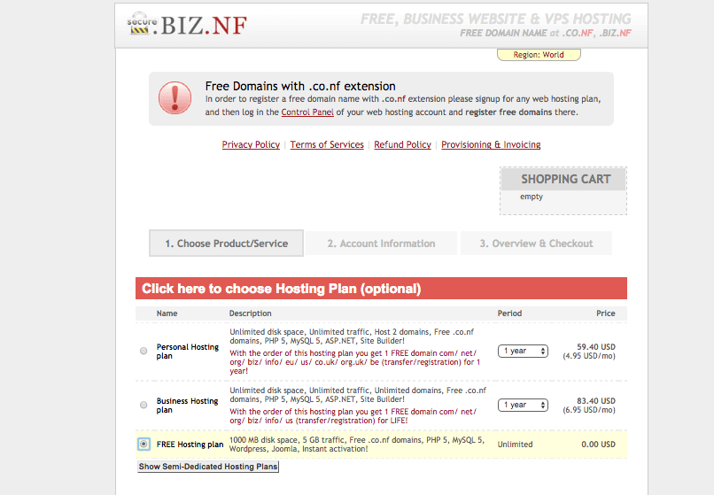Click the empty cart status text
The image size is (714, 495).
click(532, 197)
